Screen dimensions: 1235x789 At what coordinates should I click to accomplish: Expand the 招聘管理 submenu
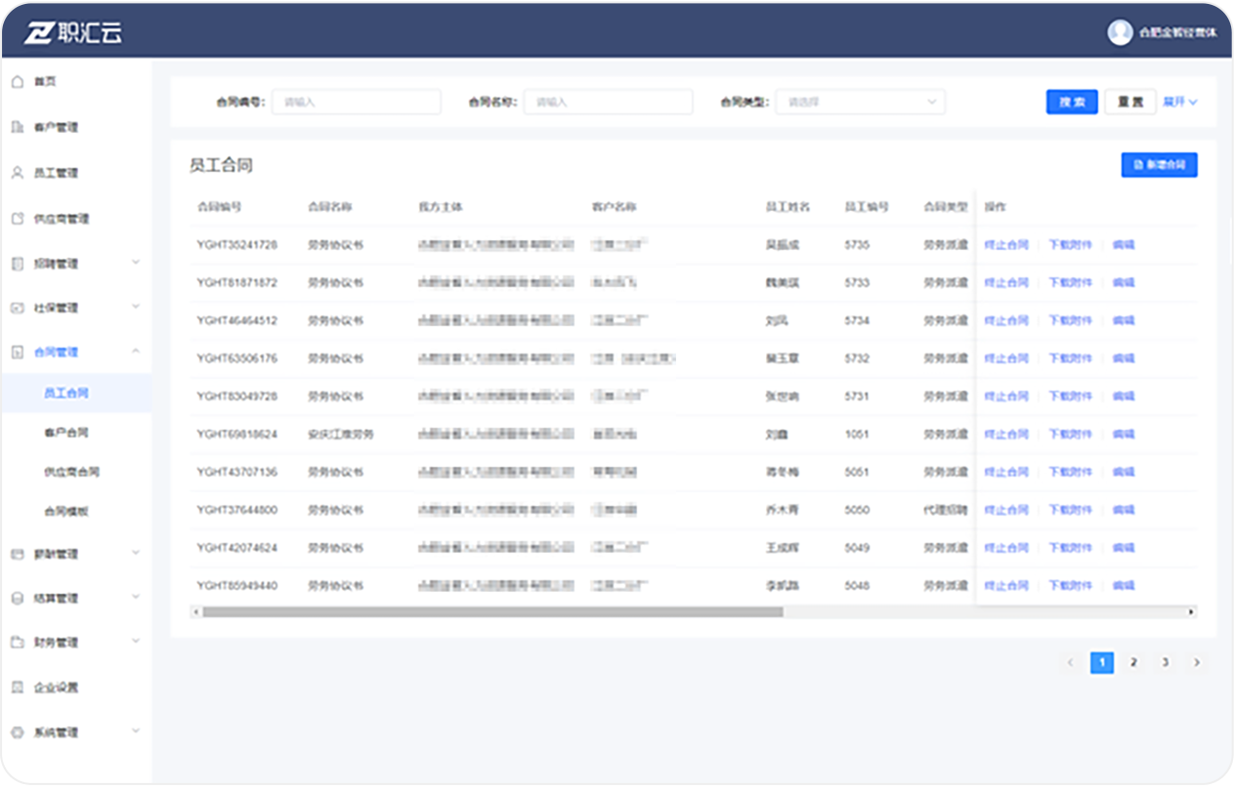coord(136,263)
